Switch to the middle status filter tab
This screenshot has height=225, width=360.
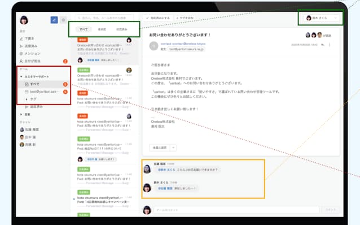click(x=102, y=29)
